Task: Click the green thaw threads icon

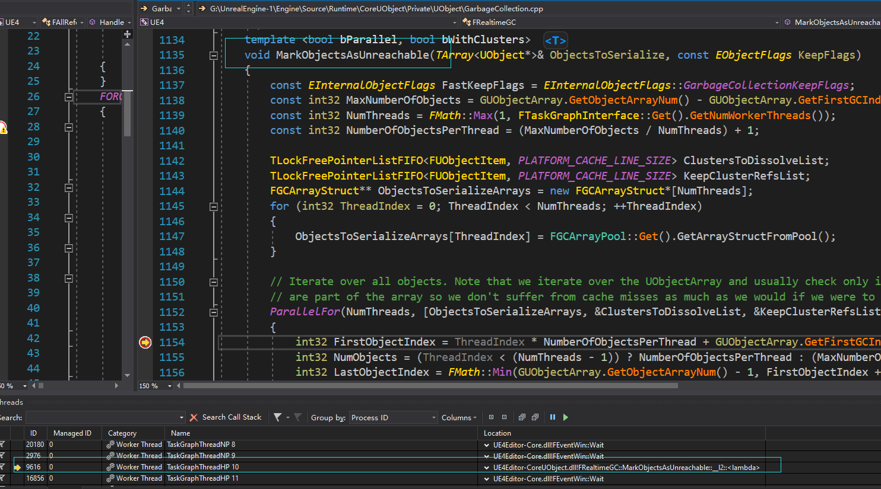Action: click(x=565, y=417)
